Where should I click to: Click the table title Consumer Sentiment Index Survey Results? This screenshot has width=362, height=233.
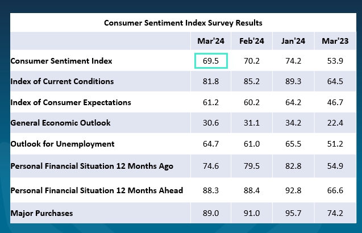tap(182, 23)
